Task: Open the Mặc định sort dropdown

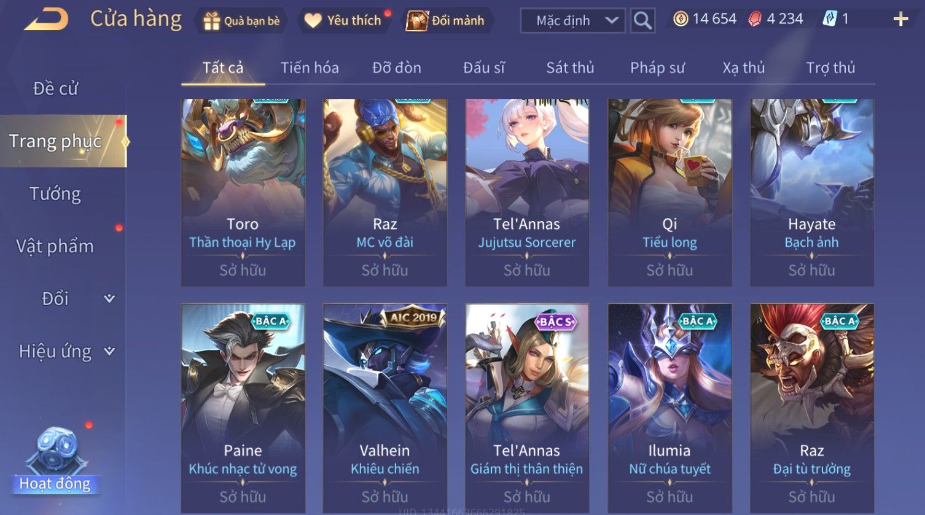Action: (573, 21)
